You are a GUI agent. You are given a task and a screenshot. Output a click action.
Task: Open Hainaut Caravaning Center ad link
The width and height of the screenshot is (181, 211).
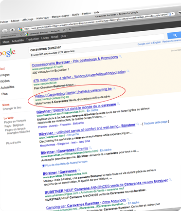[73, 92]
